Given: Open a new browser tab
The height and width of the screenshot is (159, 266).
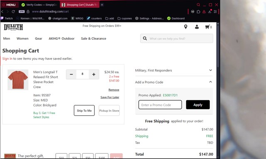Looking at the screenshot, I should pos(102,5).
